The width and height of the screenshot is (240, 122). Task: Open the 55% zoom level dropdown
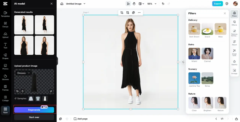tap(152, 4)
